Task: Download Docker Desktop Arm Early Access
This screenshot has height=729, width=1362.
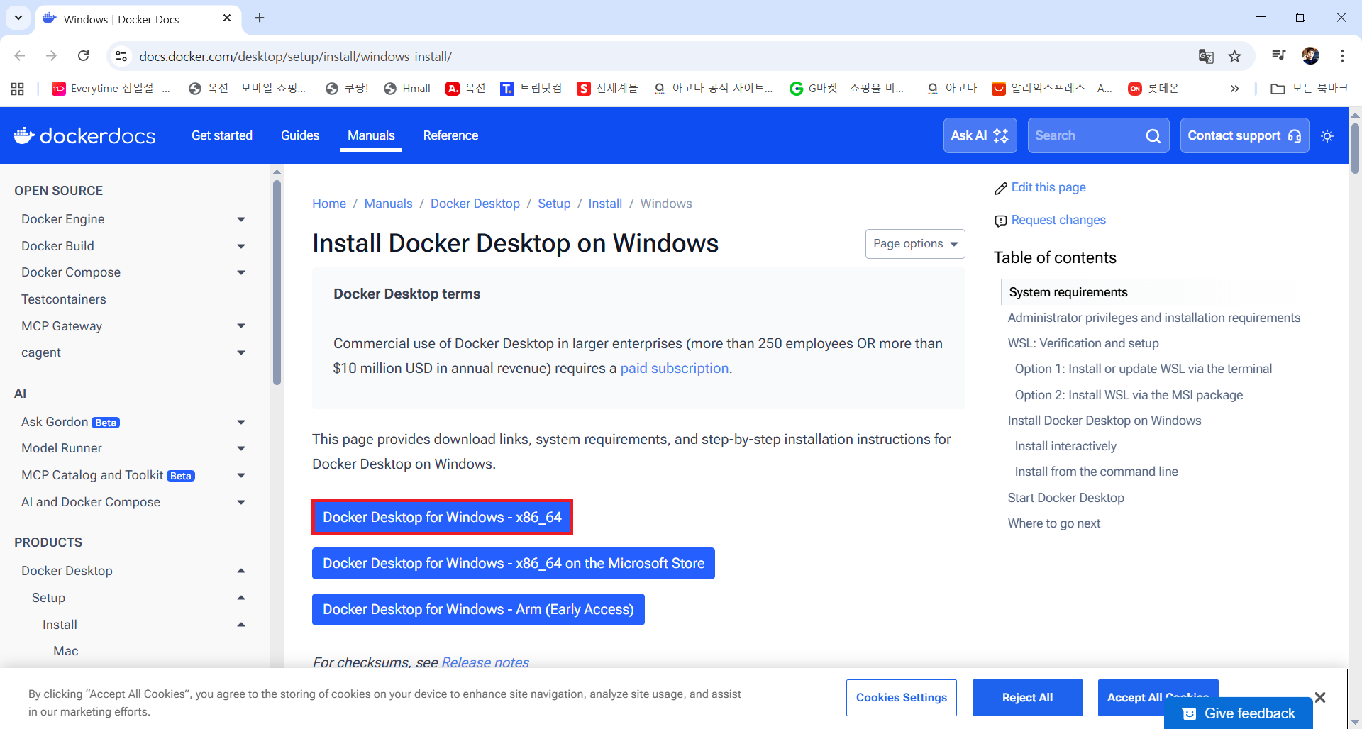Action: click(x=478, y=609)
